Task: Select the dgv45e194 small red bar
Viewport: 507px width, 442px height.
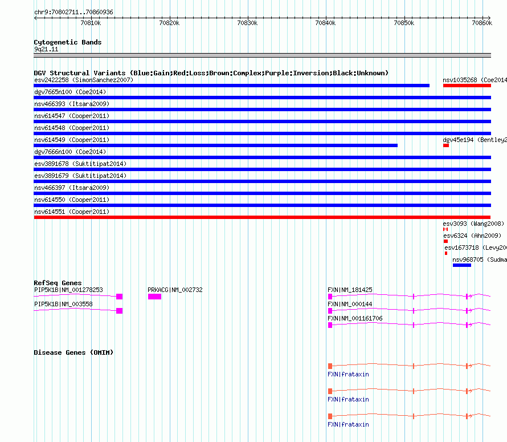Action: (x=446, y=145)
